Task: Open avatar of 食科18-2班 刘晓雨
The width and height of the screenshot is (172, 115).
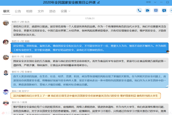Action: coord(6,57)
